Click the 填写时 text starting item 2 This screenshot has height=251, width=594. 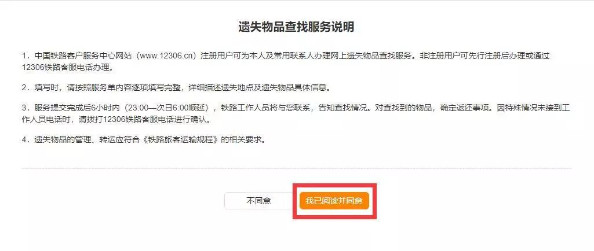[45, 88]
